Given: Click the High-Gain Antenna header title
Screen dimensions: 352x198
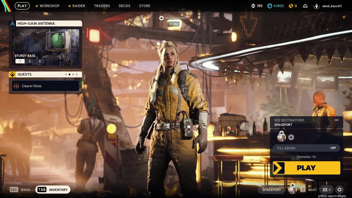Looking at the screenshot, I should (x=36, y=23).
